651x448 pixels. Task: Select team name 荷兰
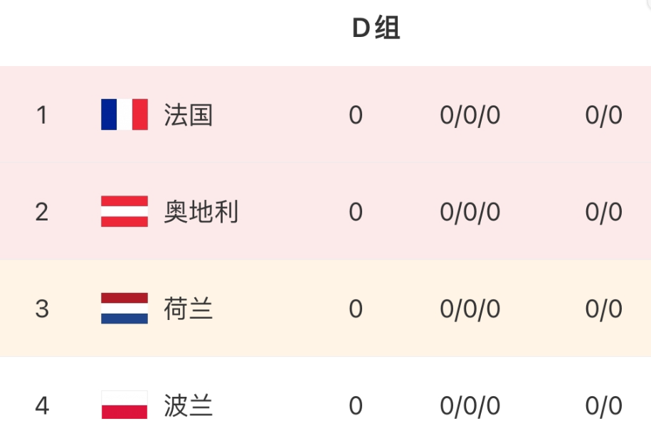coord(189,309)
